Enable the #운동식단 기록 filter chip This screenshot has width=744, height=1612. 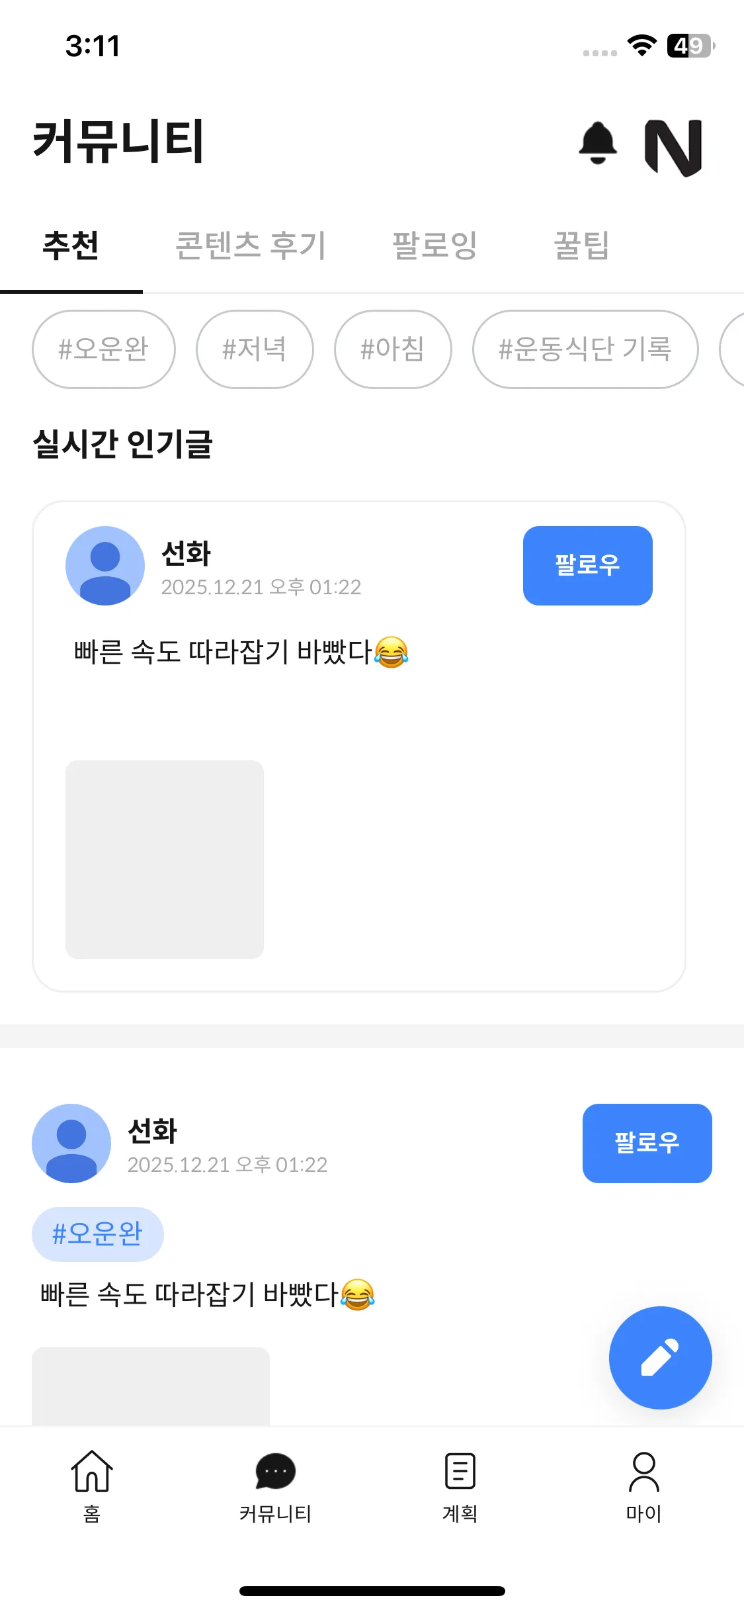585,349
